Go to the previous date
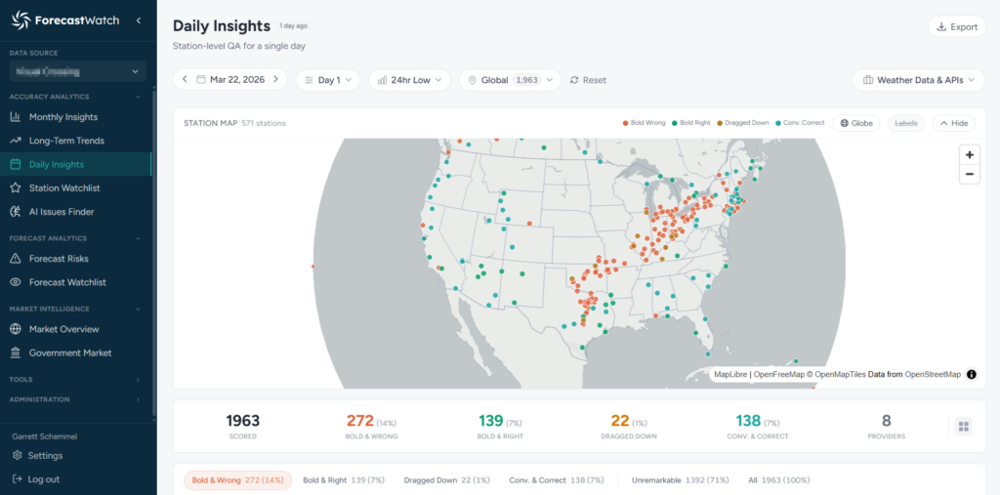1000x495 pixels. click(185, 80)
